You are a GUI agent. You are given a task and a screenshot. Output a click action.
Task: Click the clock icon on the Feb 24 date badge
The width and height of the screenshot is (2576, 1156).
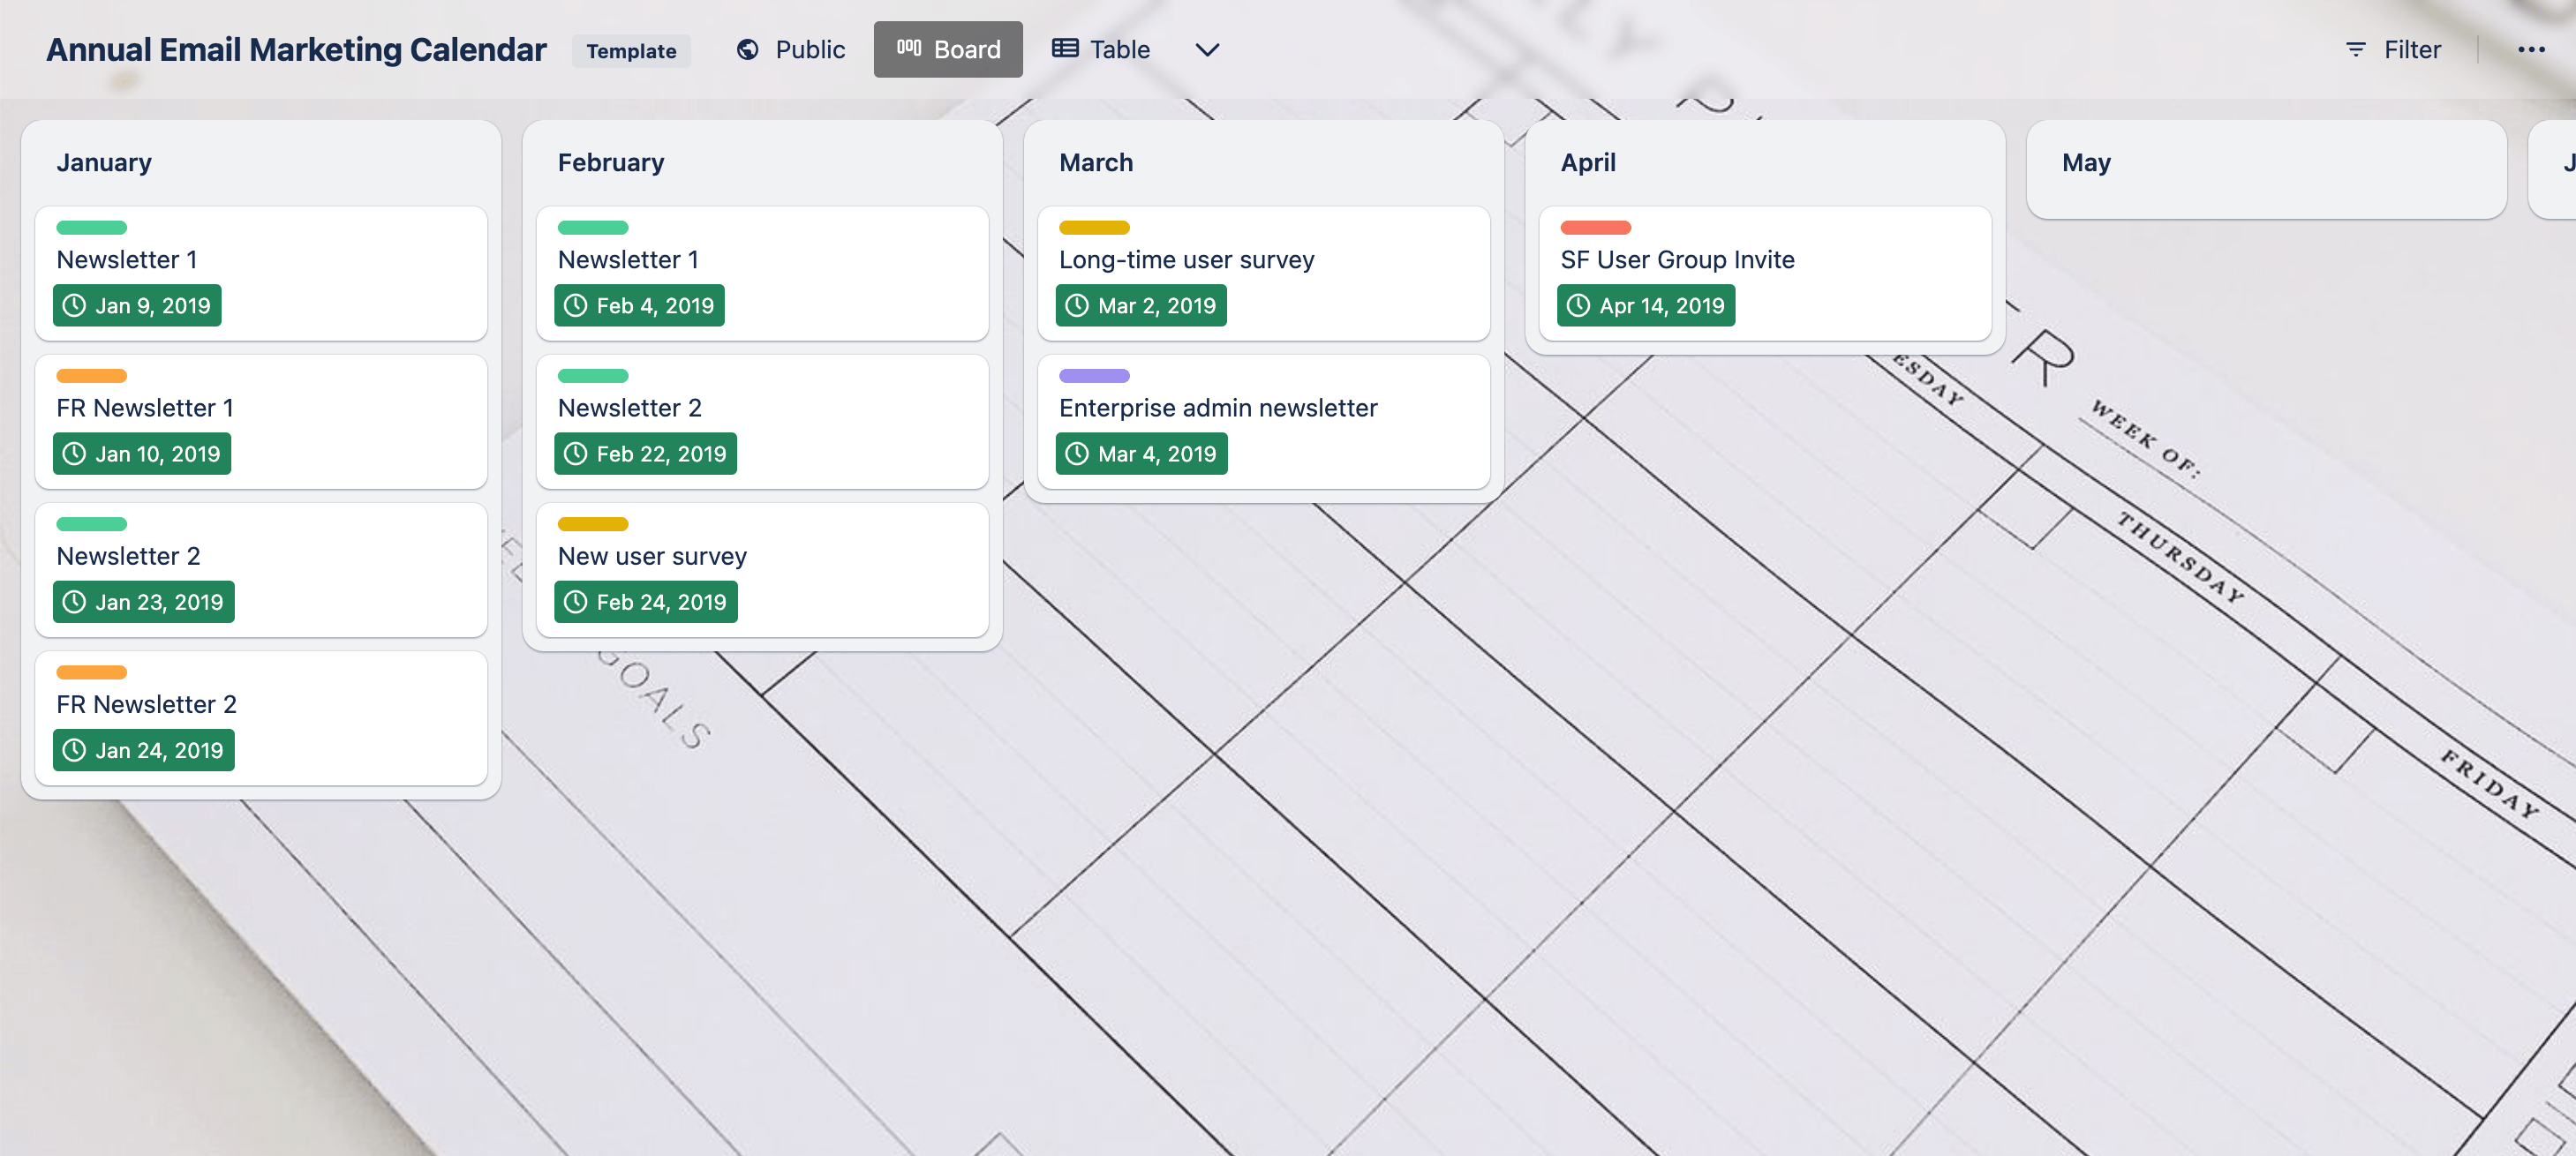coord(576,601)
